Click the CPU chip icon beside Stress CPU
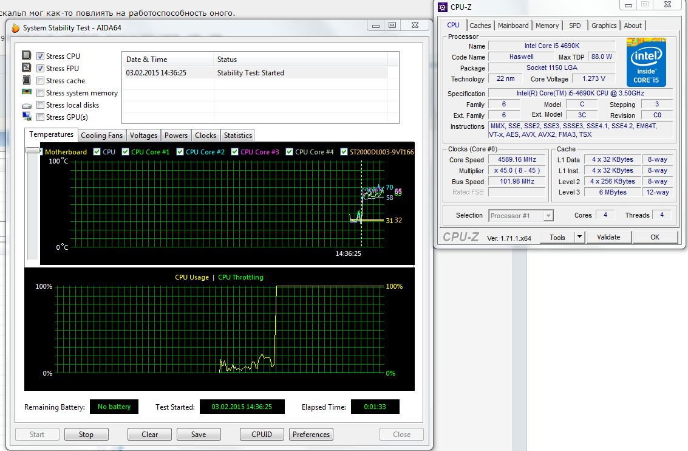Viewport: 688px width, 451px height. point(27,55)
